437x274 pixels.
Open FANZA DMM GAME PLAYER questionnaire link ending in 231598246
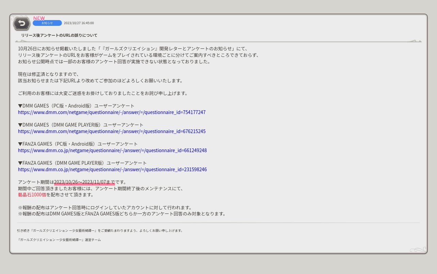(x=112, y=170)
